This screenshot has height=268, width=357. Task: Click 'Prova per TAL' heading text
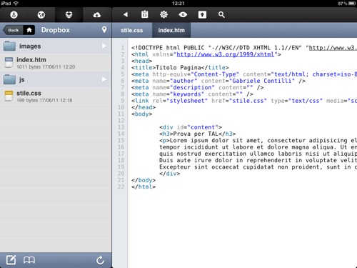coord(196,134)
